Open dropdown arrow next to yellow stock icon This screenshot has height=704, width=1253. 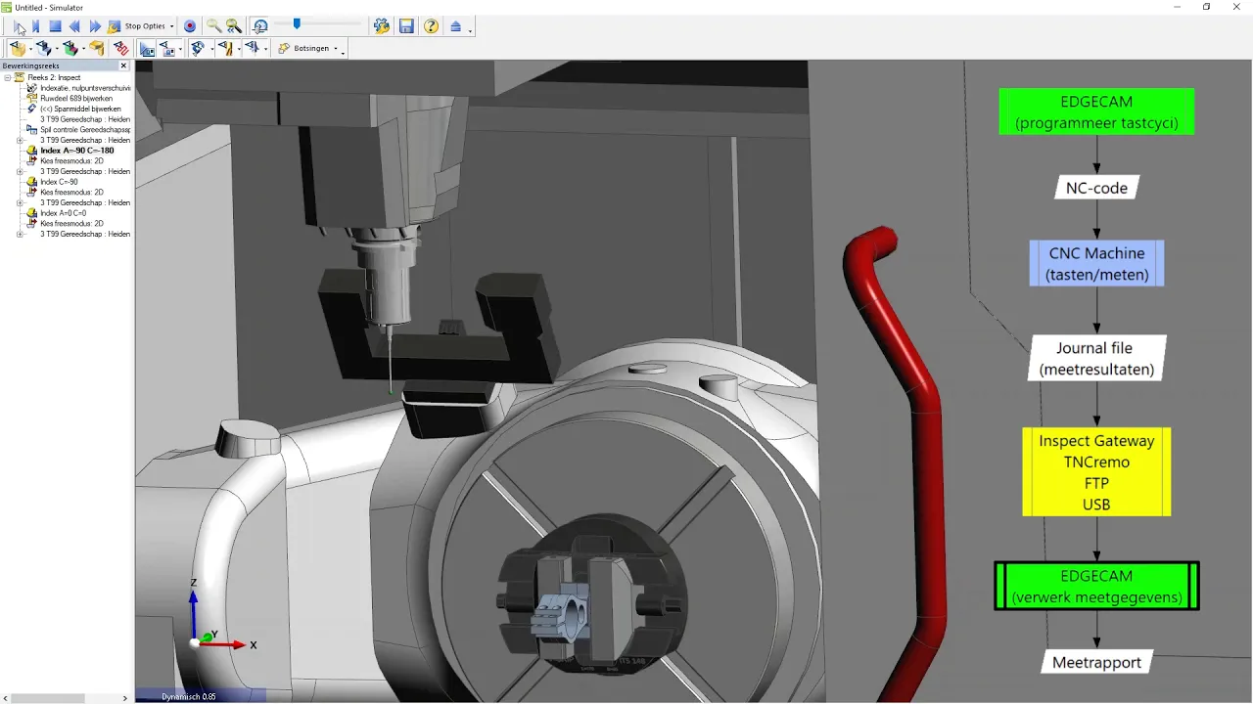click(x=31, y=49)
